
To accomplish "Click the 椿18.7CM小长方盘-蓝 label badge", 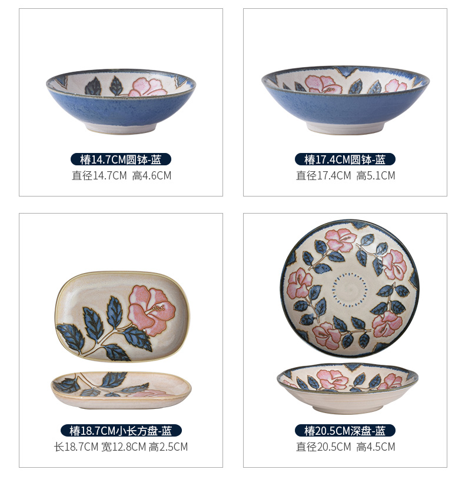I will (x=121, y=431).
